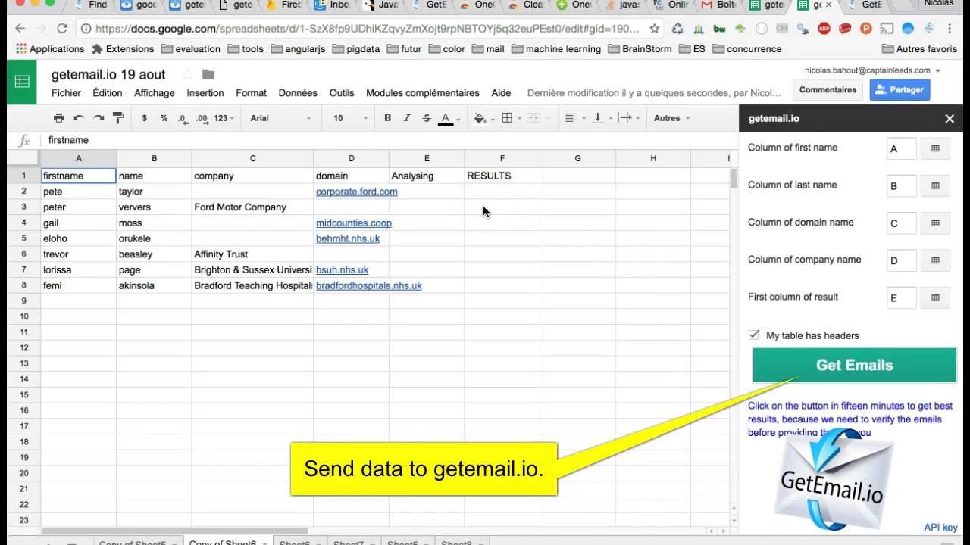970x545 pixels.
Task: Open the Fichier menu
Action: point(66,93)
